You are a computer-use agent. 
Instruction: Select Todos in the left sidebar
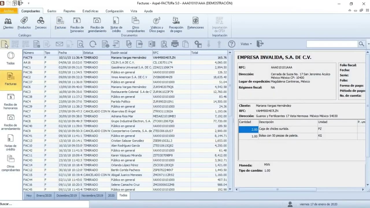pyautogui.click(x=10, y=58)
